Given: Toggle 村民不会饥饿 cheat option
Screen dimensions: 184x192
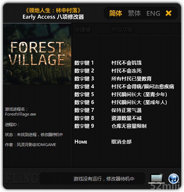Looking at the screenshot, I should click(126, 63).
